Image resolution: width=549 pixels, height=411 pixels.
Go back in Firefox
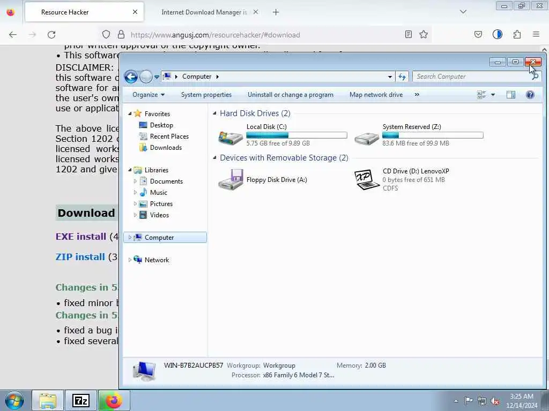pyautogui.click(x=13, y=35)
